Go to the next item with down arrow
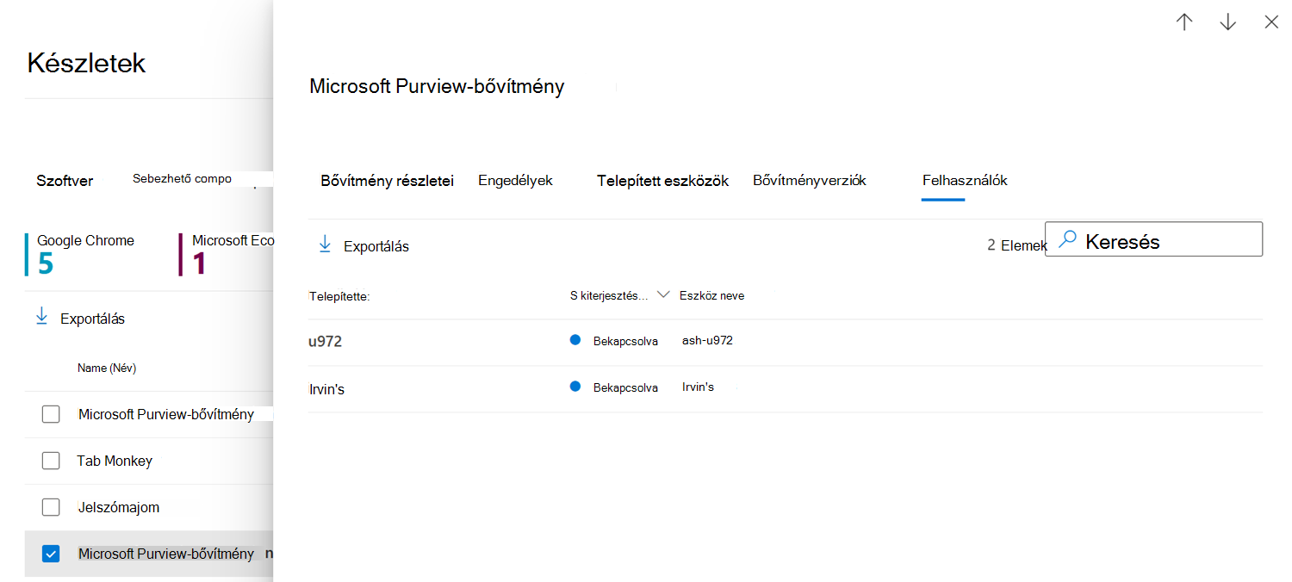The image size is (1292, 582). coord(1228,22)
